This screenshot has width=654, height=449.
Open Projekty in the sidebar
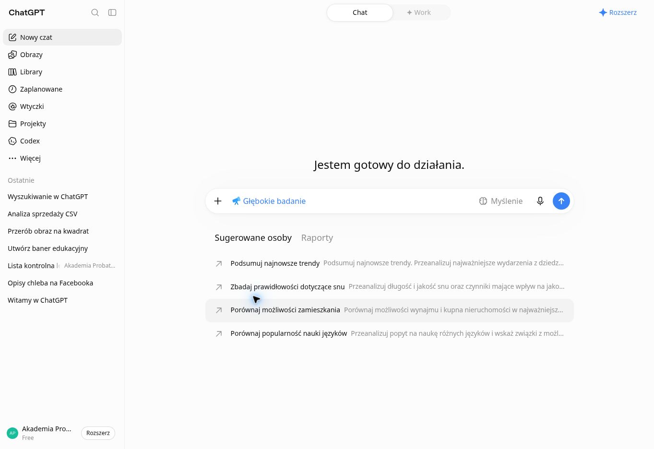(62, 123)
